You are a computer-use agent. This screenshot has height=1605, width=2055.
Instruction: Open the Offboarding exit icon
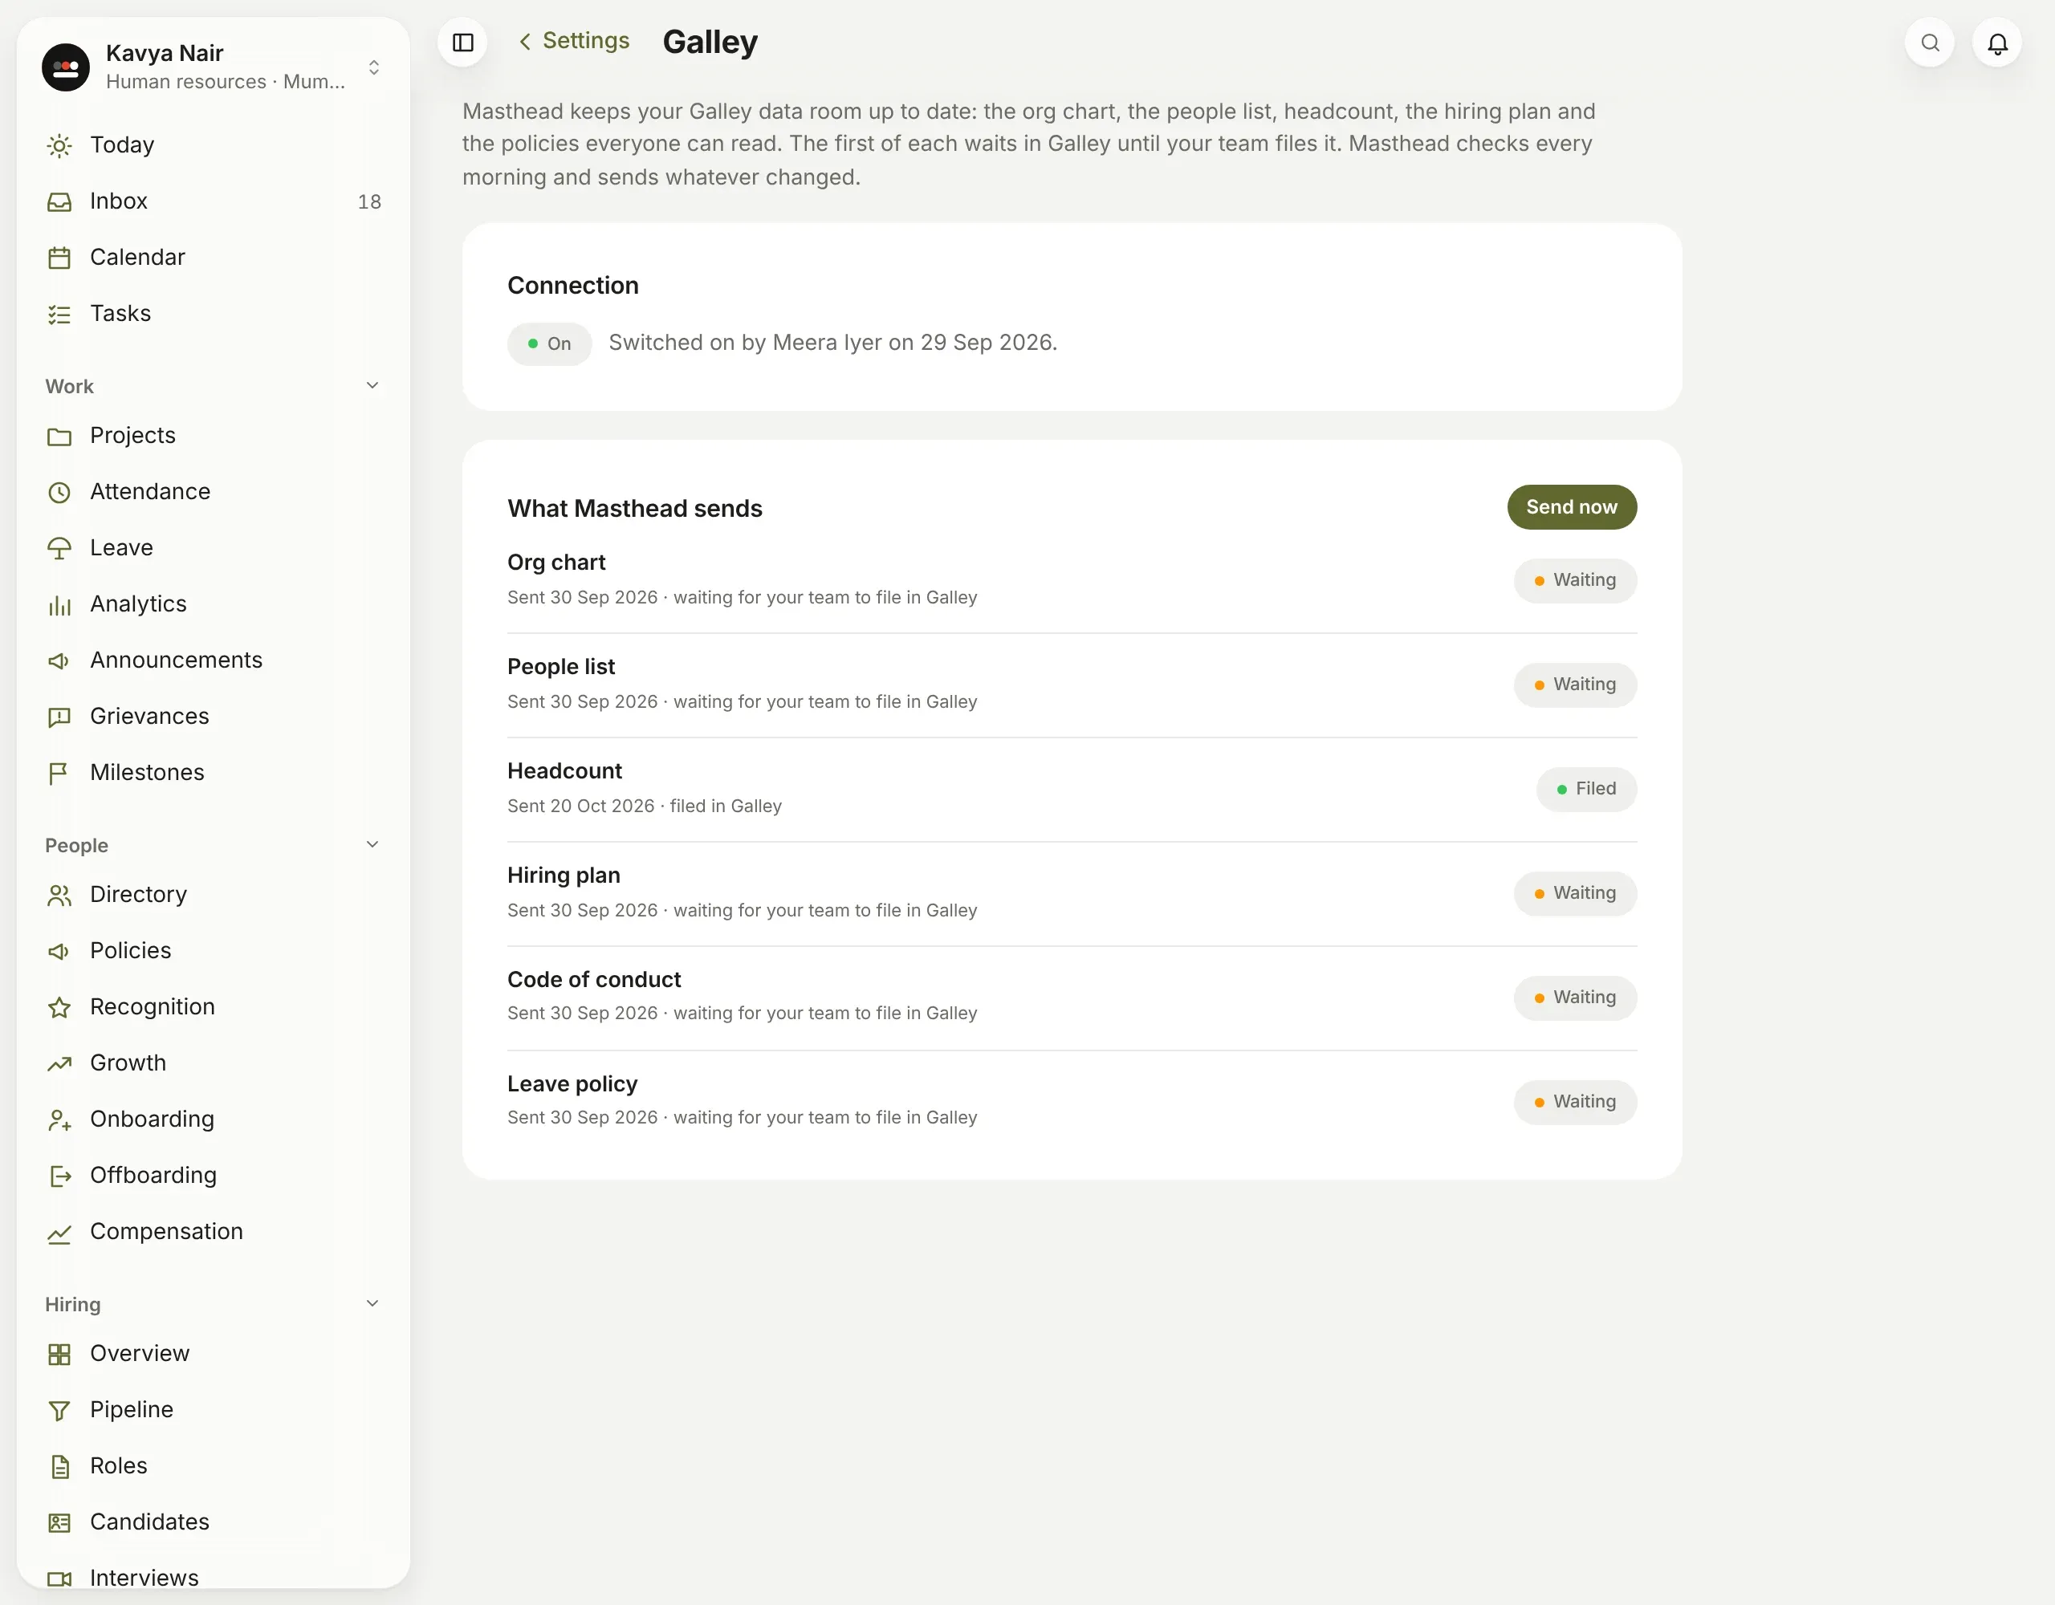click(59, 1176)
